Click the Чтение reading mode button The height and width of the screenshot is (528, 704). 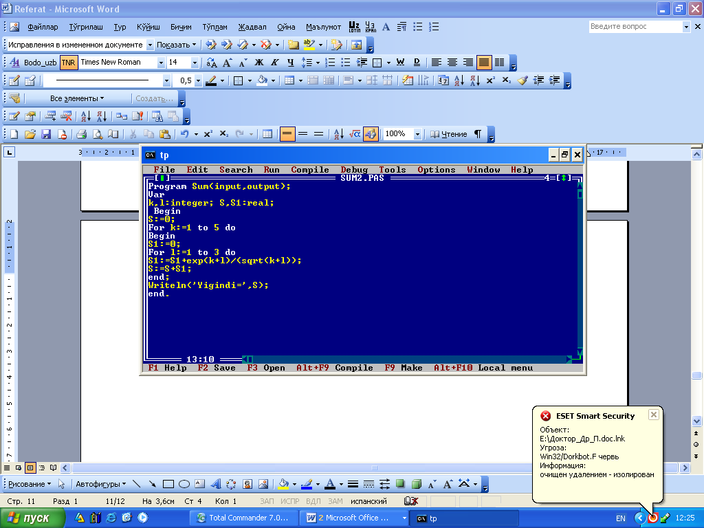tap(448, 134)
